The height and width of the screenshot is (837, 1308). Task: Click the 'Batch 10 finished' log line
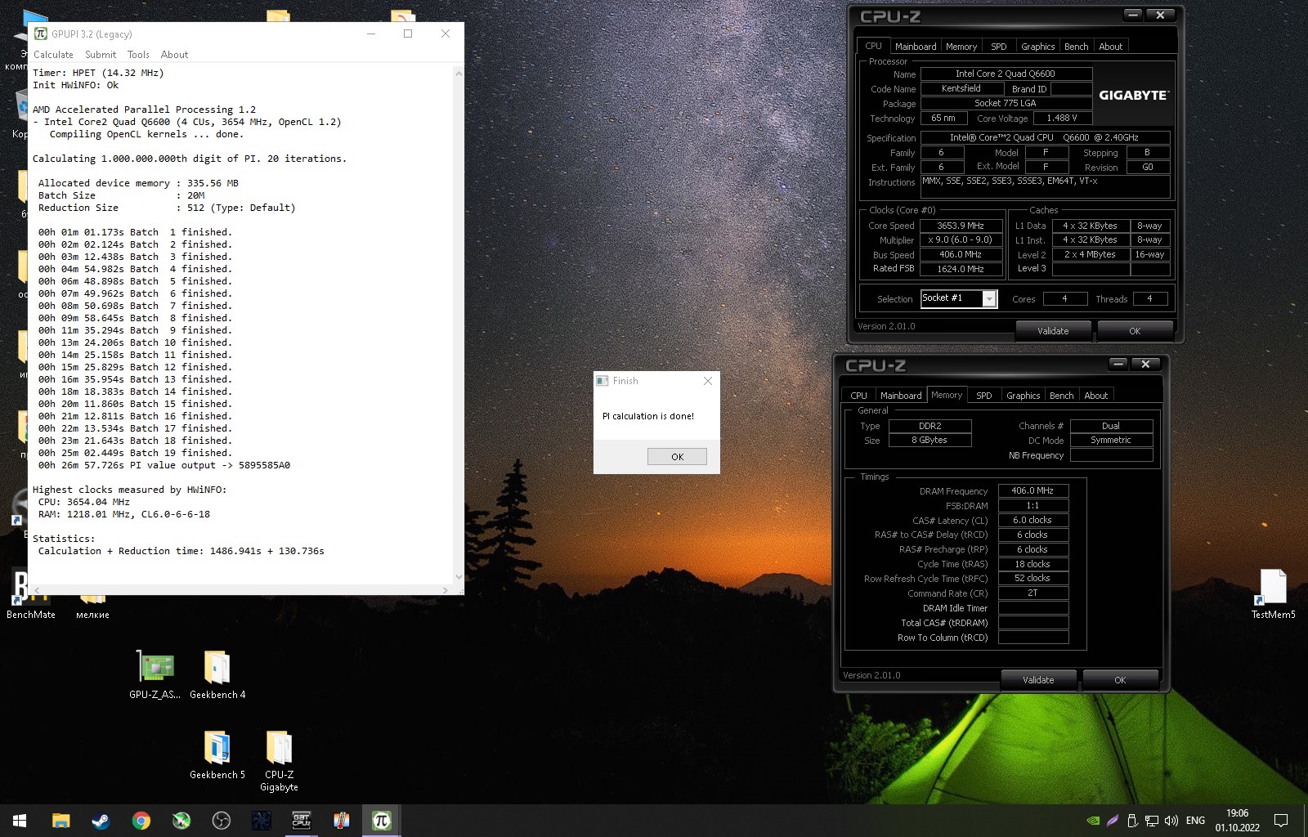(135, 342)
